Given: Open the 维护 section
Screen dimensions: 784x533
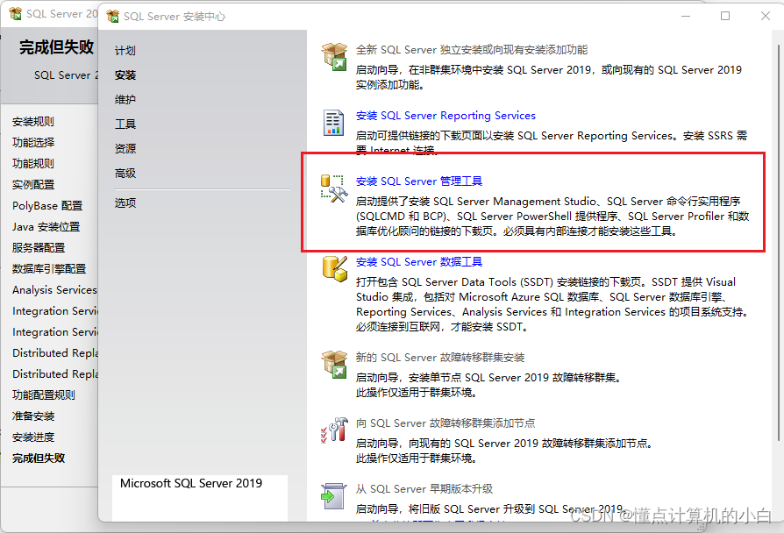Looking at the screenshot, I should tap(125, 100).
